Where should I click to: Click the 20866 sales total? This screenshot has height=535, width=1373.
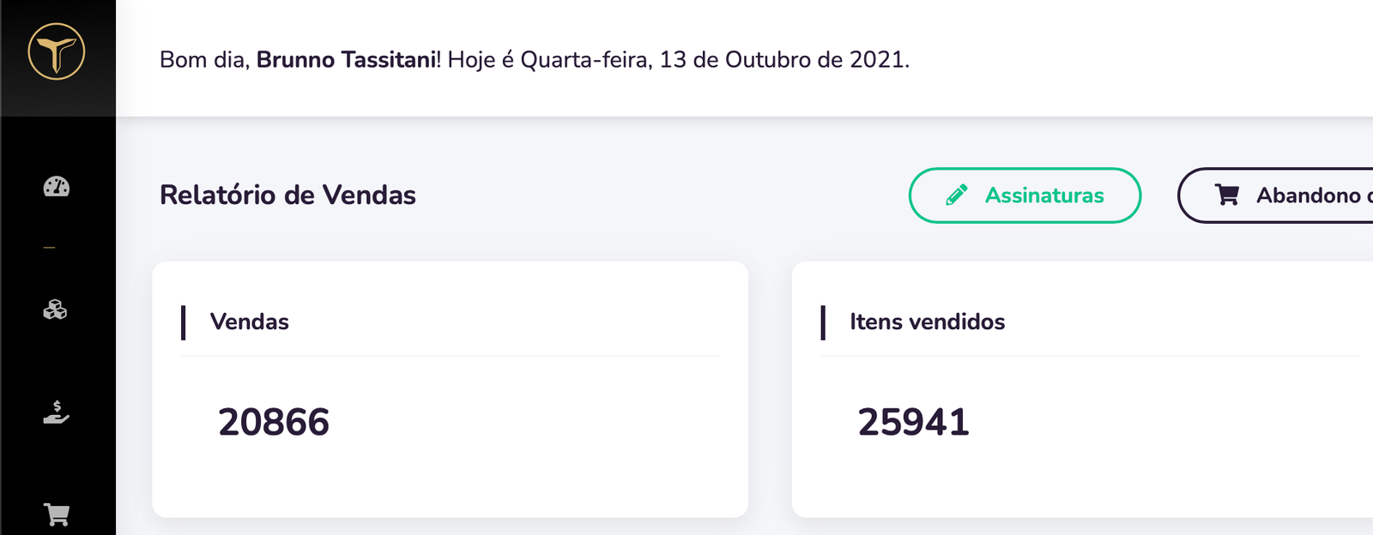click(x=274, y=422)
